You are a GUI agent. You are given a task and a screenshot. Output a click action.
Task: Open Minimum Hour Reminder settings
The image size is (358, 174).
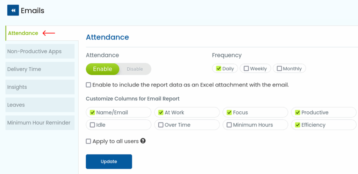pyautogui.click(x=39, y=123)
